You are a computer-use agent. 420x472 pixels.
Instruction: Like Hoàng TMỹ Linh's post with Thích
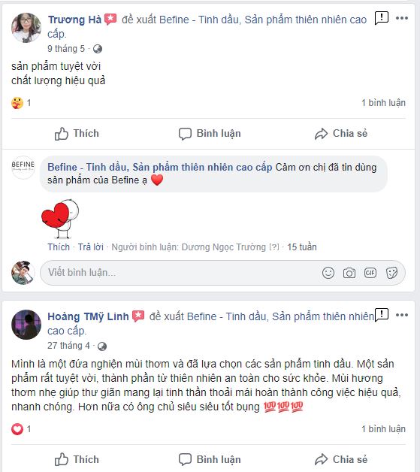click(x=77, y=460)
